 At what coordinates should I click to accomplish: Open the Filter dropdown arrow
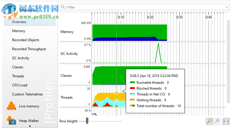point(227,7)
